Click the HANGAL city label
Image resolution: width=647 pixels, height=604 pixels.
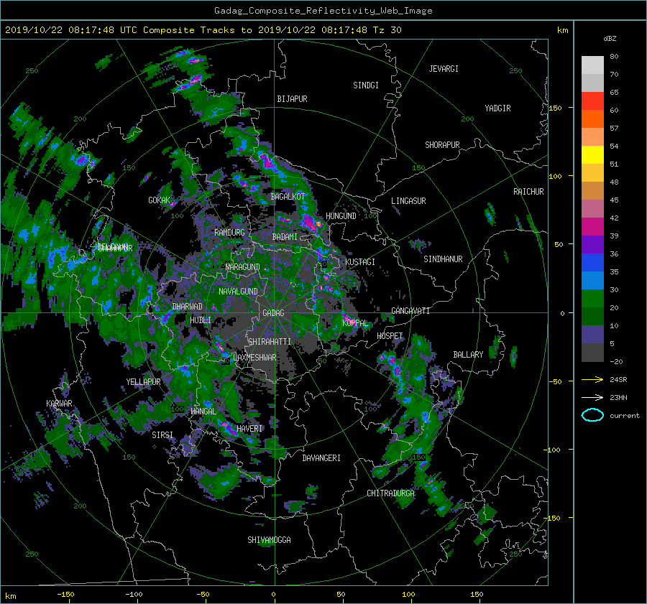203,412
